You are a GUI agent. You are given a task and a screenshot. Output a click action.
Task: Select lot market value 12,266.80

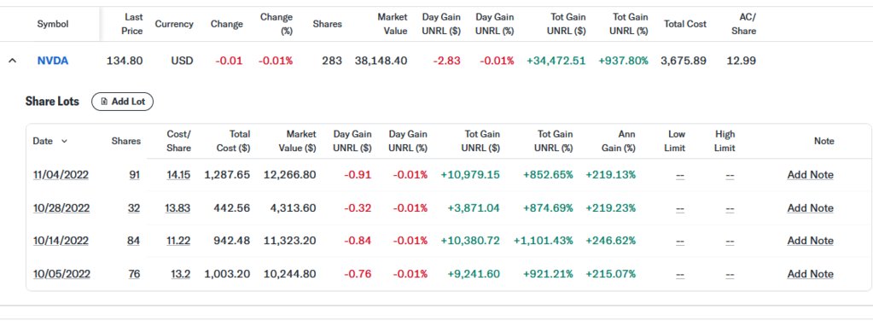tap(289, 175)
